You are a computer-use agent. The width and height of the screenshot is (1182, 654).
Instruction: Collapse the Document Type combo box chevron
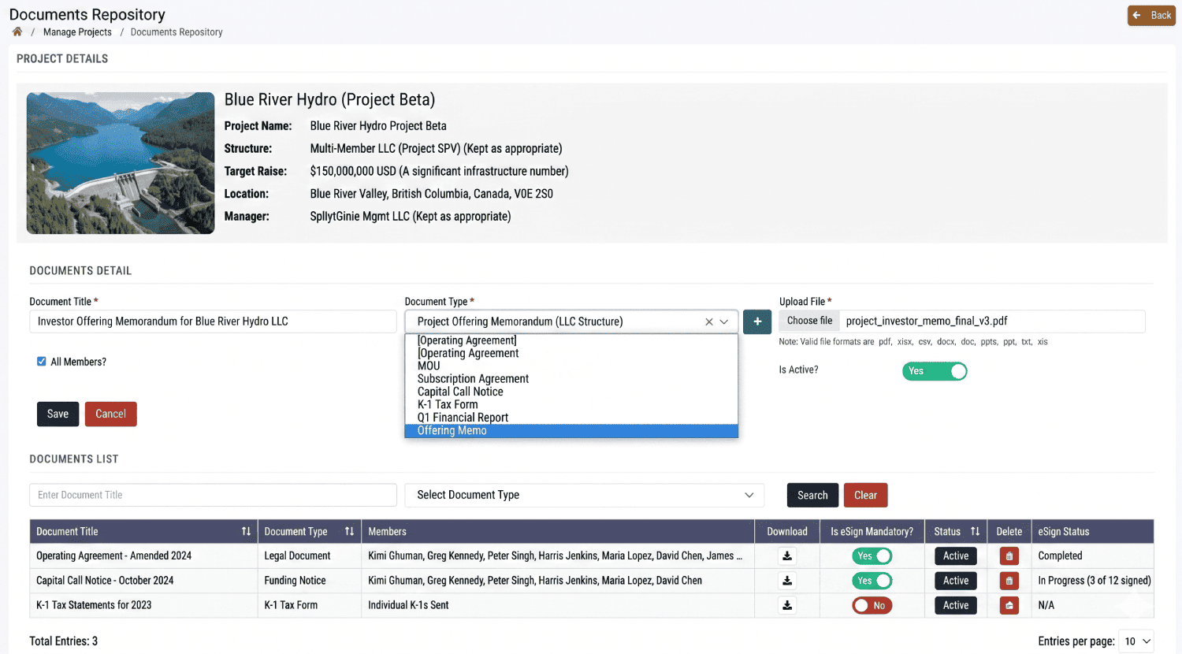(724, 321)
